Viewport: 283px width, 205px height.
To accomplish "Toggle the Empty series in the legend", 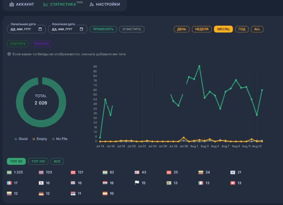I will coord(40,139).
